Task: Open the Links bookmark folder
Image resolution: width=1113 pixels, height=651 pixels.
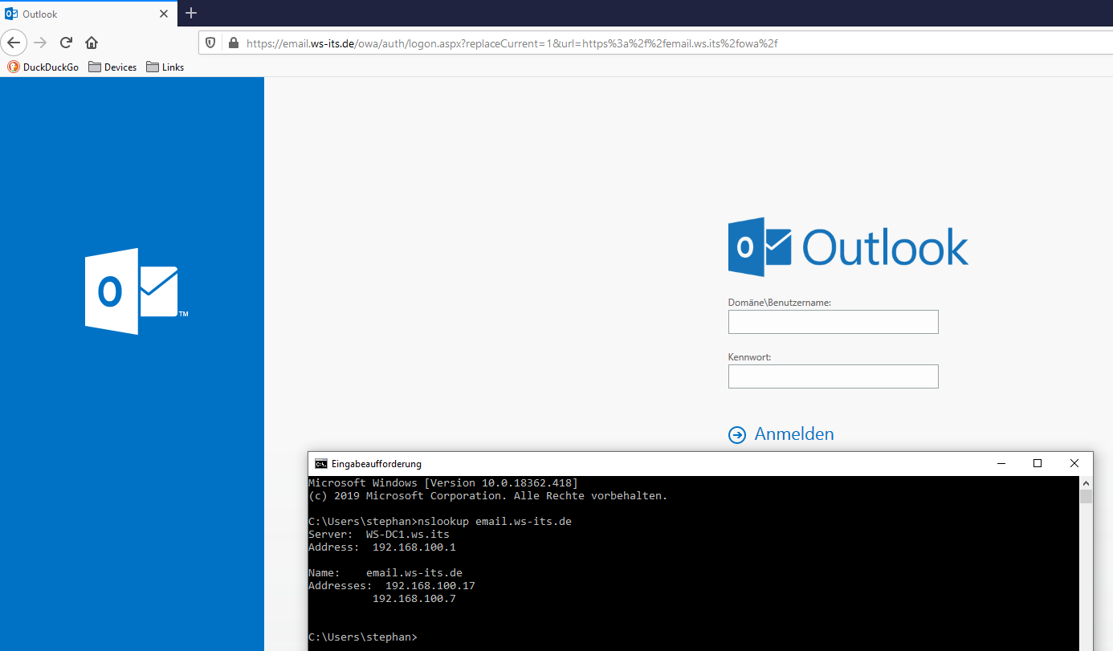Action: point(165,67)
